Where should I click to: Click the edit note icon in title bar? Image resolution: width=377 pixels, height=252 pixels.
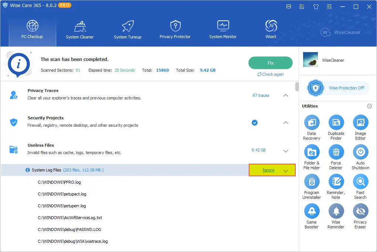click(302, 7)
